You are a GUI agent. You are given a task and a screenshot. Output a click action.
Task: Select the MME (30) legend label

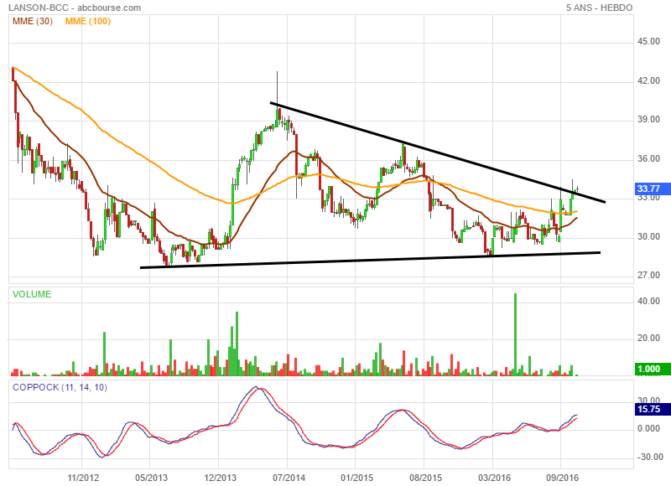33,21
